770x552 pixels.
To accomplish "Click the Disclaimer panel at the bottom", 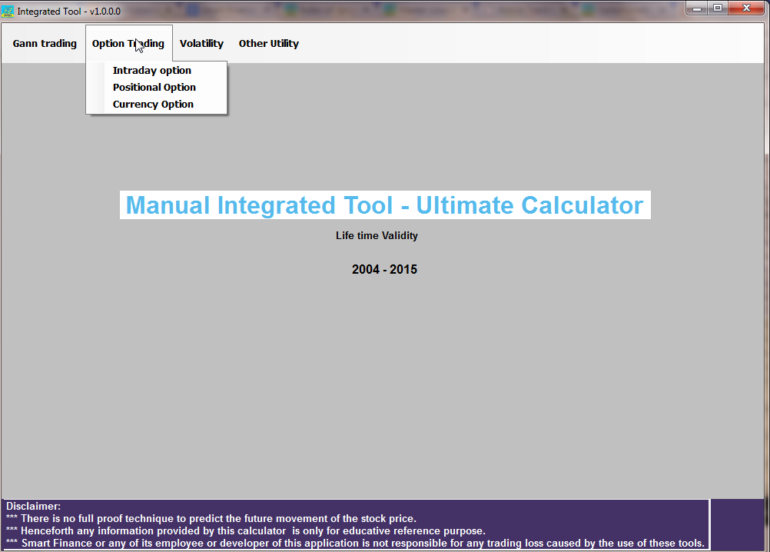I will coord(353,524).
